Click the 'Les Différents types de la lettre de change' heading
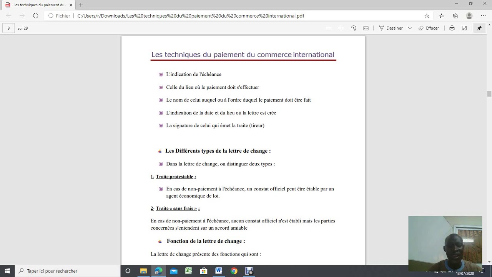Screen dimensions: 492x277 click(218, 151)
